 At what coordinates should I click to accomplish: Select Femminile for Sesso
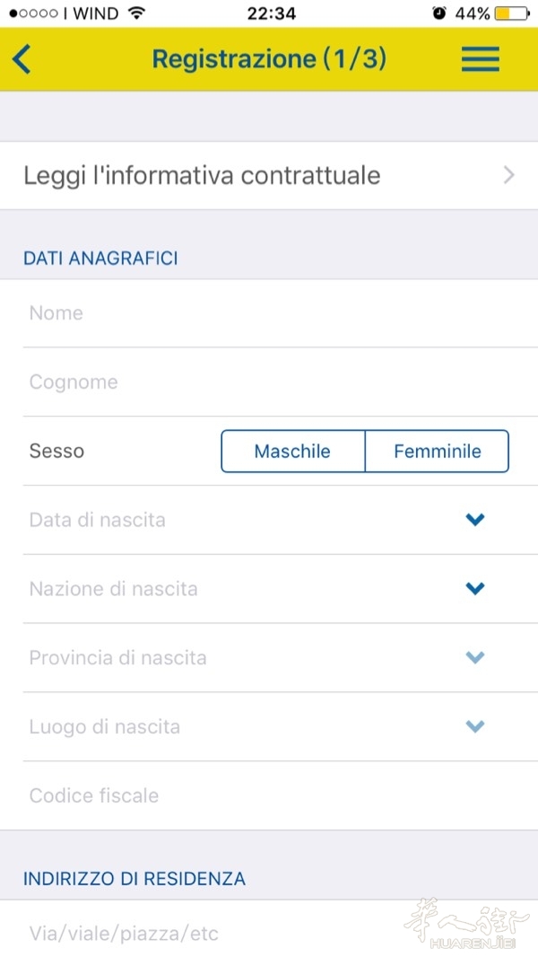tap(438, 451)
